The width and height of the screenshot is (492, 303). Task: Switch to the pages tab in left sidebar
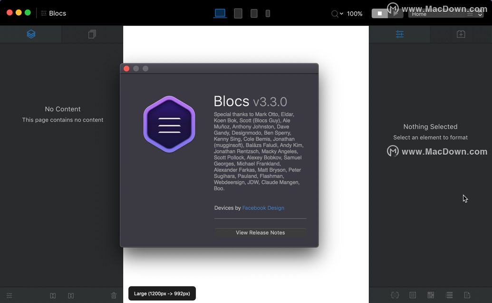(x=92, y=34)
